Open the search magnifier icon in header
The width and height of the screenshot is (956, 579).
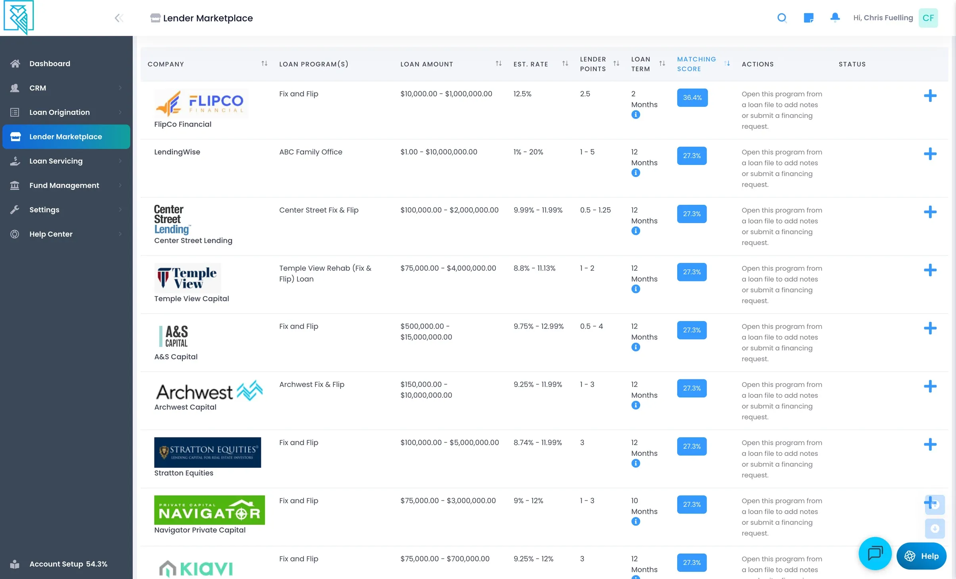tap(782, 18)
